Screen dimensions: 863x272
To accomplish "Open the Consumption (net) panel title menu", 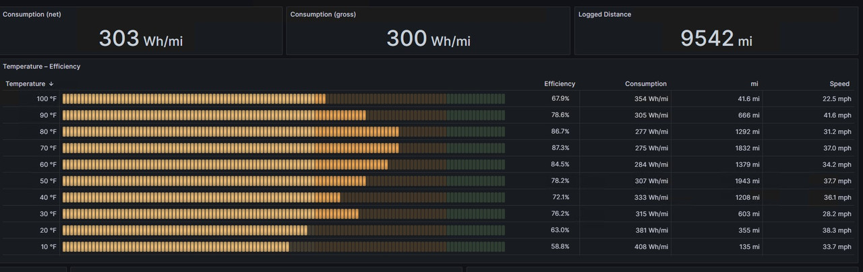I will click(32, 14).
